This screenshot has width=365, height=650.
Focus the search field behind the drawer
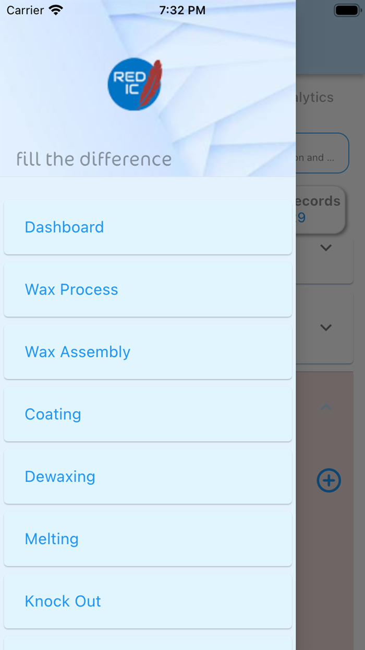pyautogui.click(x=321, y=153)
